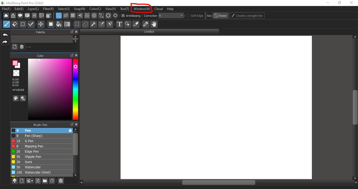Screen dimensions: 358x189
Task: Select the Move tool
Action: click(x=41, y=24)
